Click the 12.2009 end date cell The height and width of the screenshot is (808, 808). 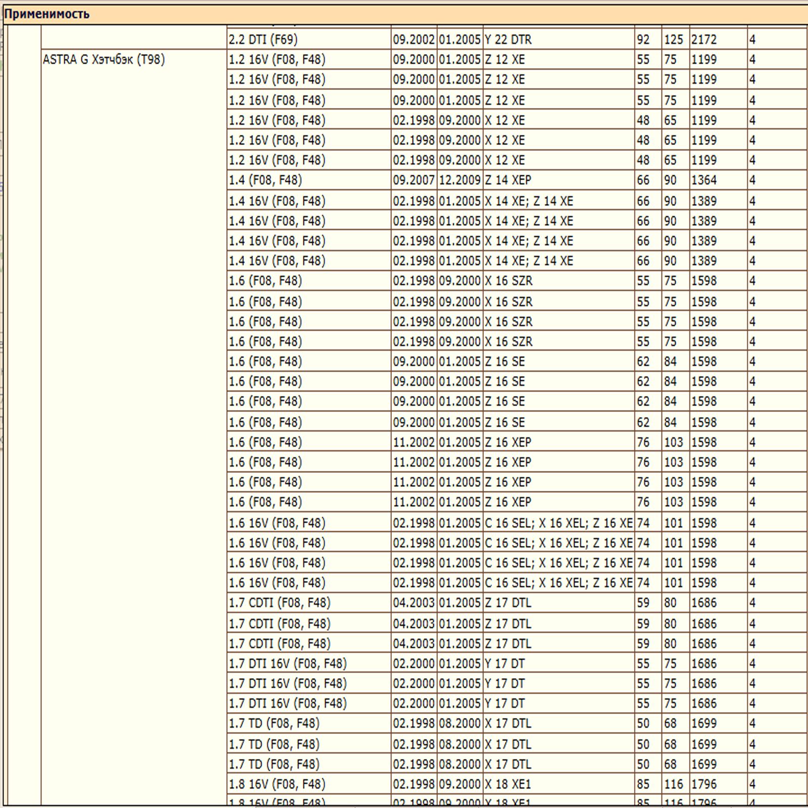[x=460, y=180]
